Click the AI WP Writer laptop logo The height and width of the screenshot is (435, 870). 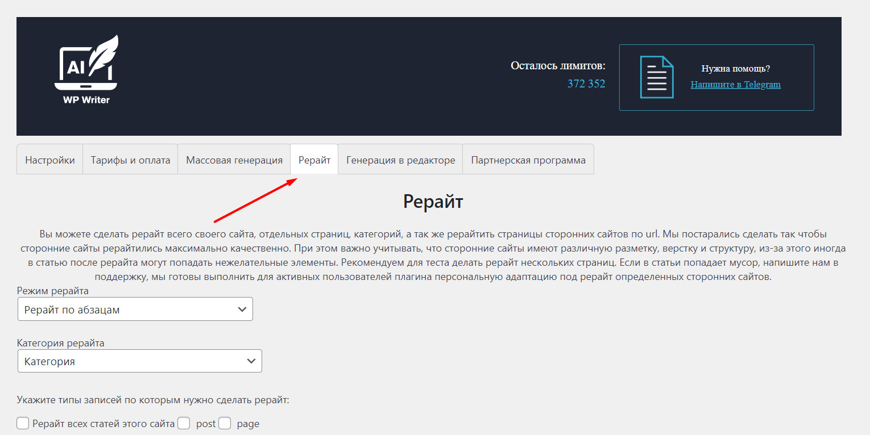coord(86,69)
